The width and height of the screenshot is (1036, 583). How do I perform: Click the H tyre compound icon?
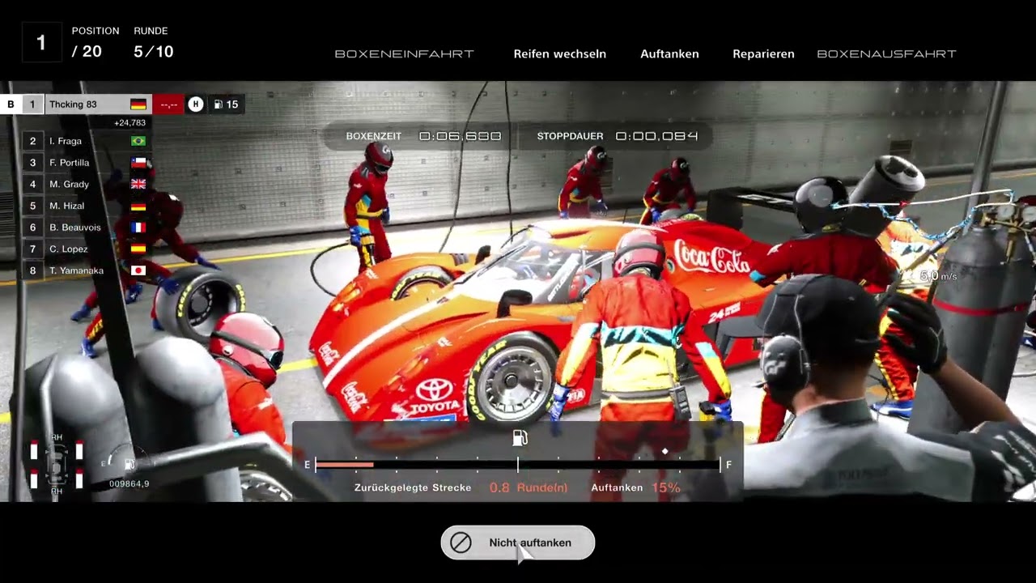coord(195,104)
